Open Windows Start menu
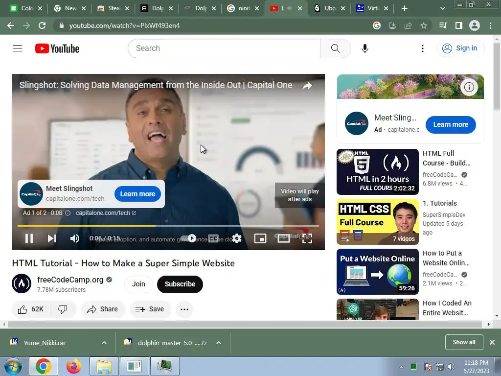This screenshot has height=376, width=501. [13, 366]
